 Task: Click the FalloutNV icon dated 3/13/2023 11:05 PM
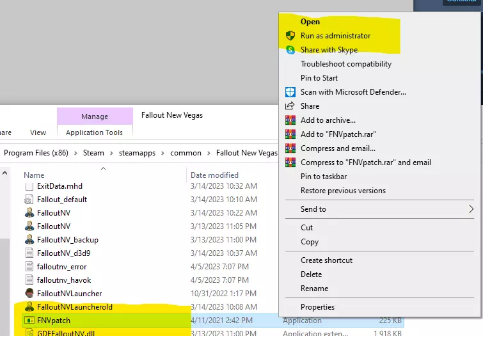pos(29,226)
